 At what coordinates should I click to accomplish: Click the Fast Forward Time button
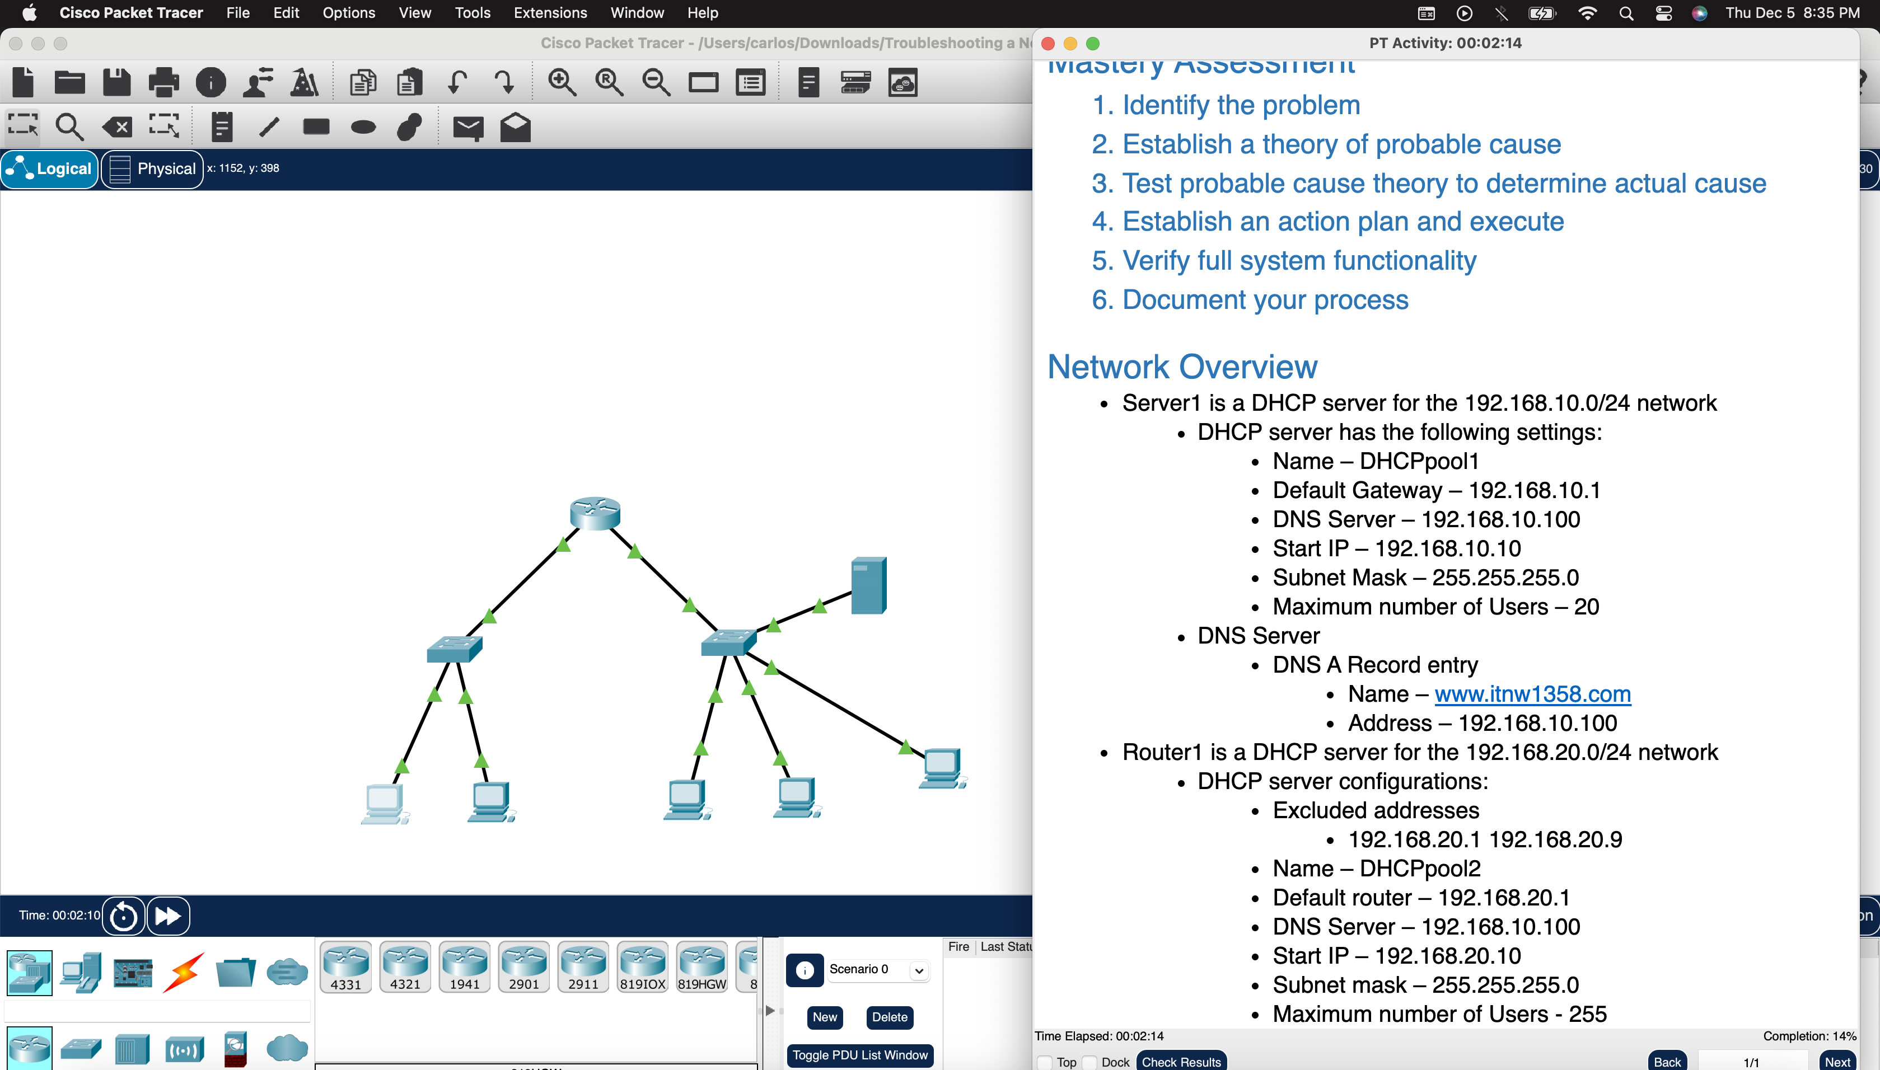(x=169, y=916)
